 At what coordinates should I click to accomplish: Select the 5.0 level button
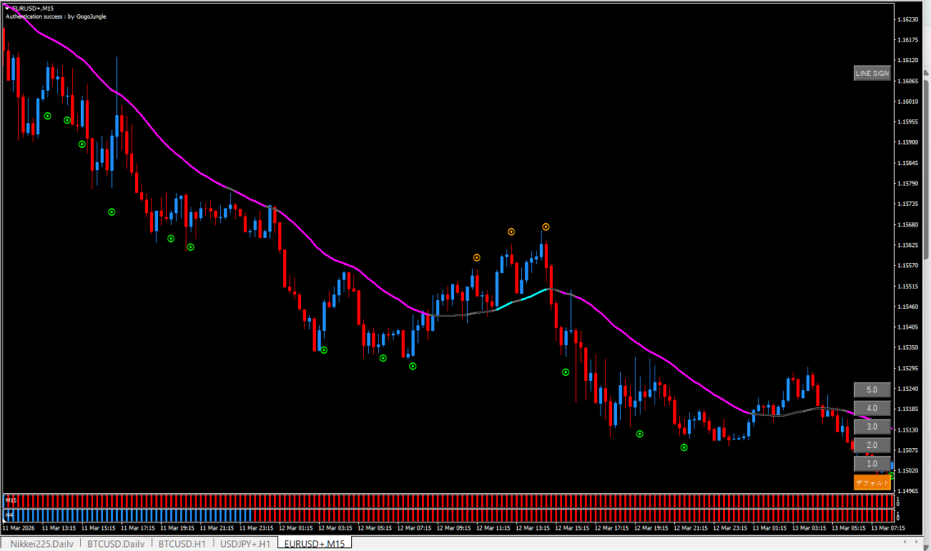tap(871, 390)
